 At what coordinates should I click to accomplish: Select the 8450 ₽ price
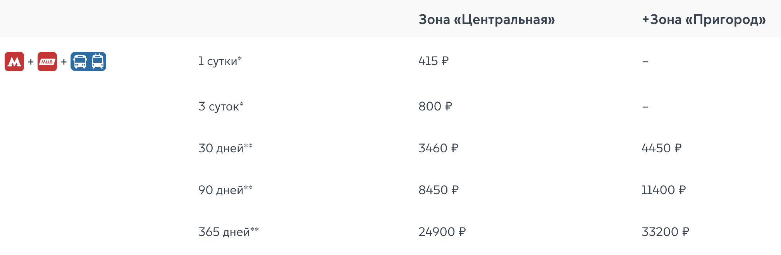click(x=439, y=190)
